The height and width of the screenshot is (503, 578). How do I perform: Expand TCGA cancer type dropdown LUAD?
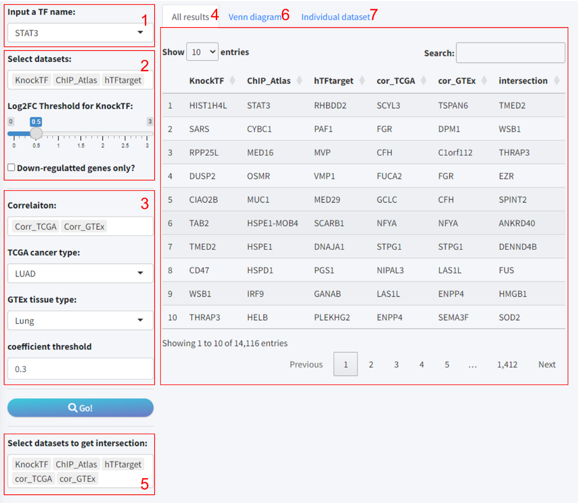coord(81,273)
